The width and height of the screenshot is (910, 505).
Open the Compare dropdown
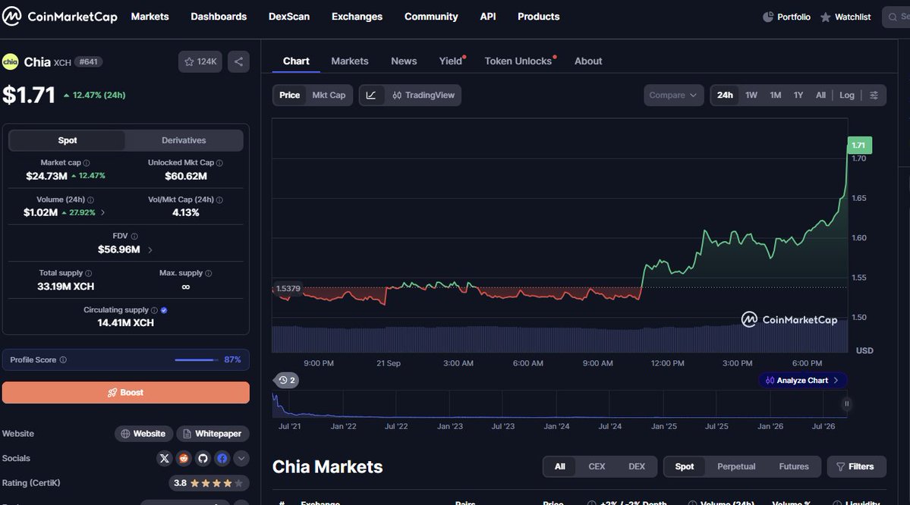coord(673,95)
